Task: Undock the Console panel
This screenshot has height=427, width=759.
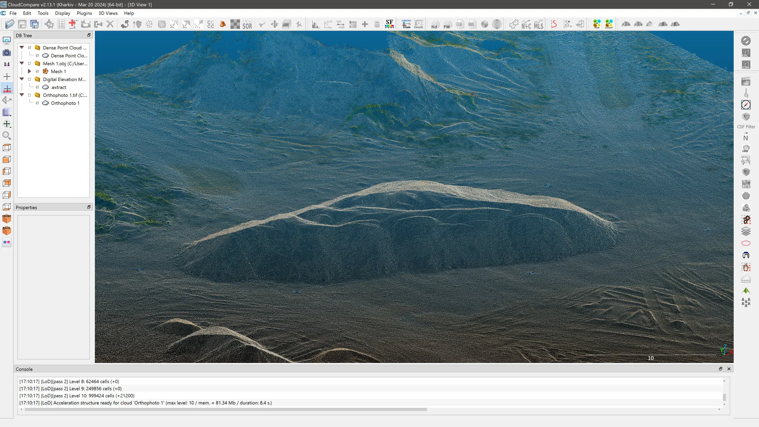Action: click(720, 369)
